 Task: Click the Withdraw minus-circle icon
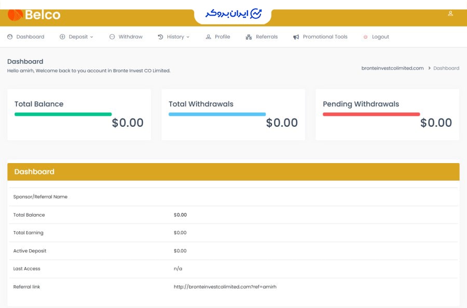pyautogui.click(x=112, y=36)
